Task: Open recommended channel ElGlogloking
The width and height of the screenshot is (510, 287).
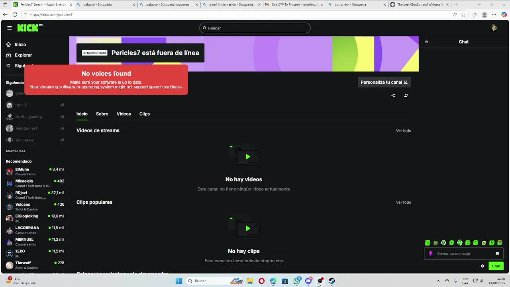Action: point(35,218)
